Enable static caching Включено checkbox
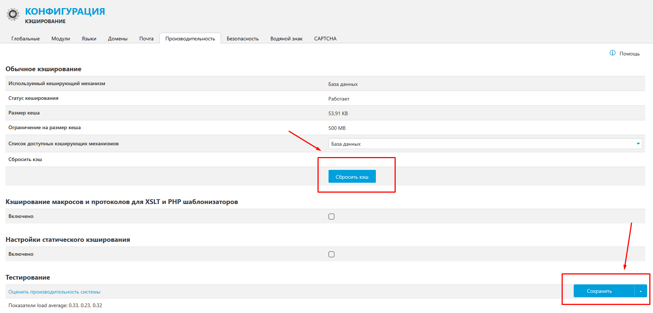 point(331,254)
